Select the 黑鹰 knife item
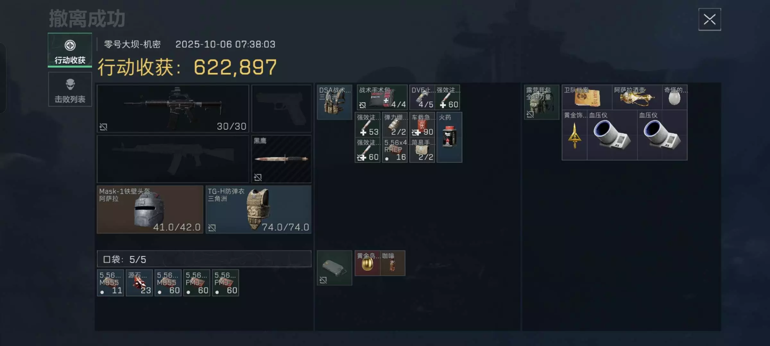The image size is (770, 346). pyautogui.click(x=281, y=159)
